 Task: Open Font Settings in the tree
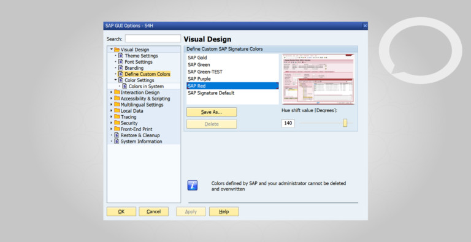click(139, 62)
